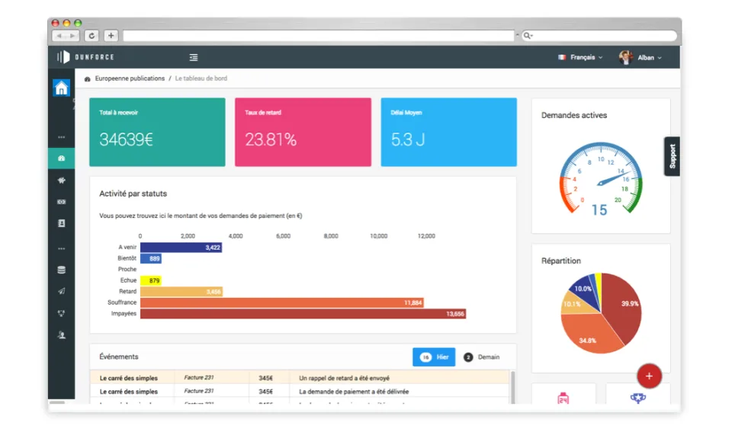Click the red plus floating button
732x429 pixels.
(649, 376)
